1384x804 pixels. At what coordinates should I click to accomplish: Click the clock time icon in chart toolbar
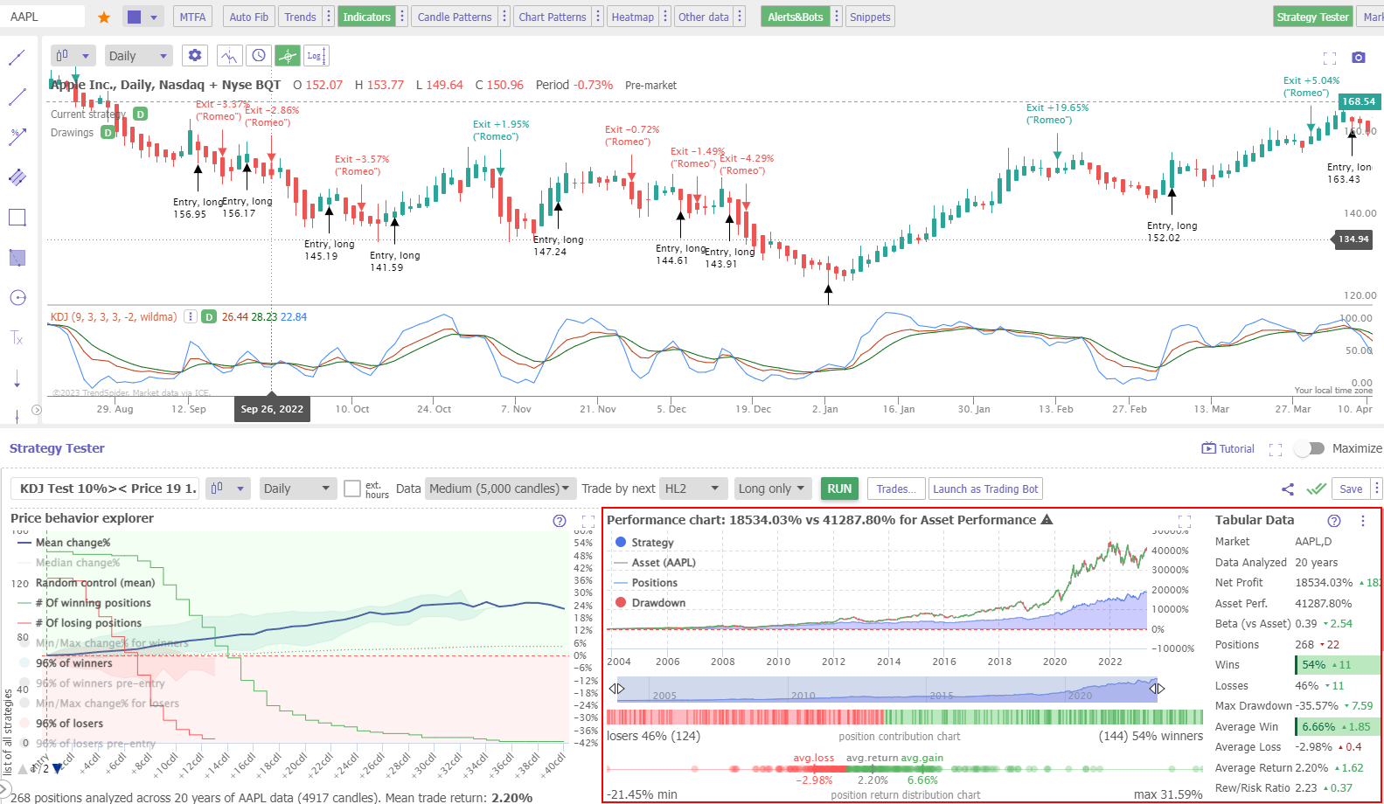(259, 56)
